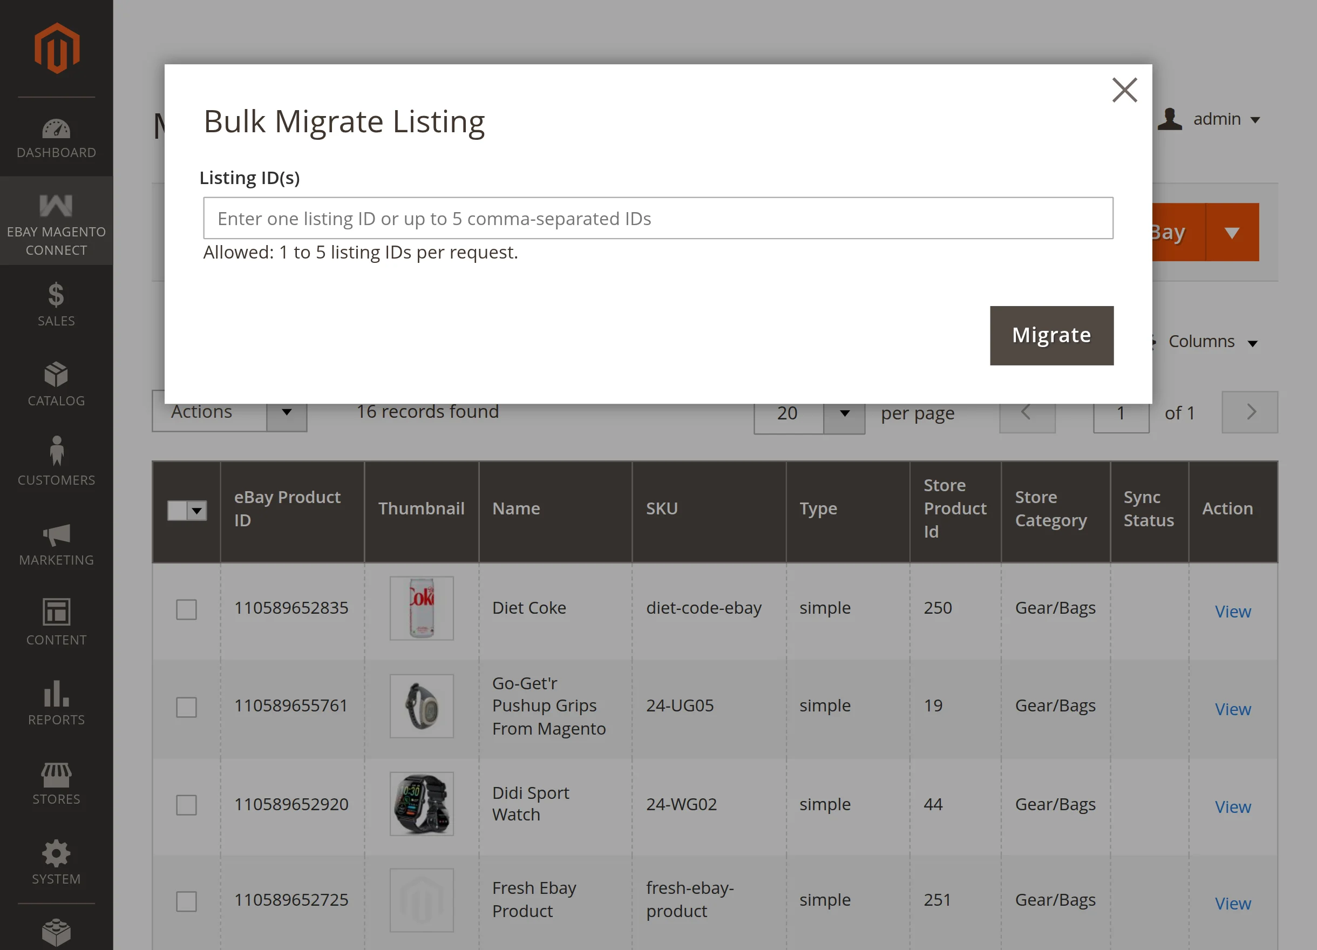Viewport: 1317px width, 950px height.
Task: Open the Diet Coke thumbnail image
Action: coord(422,608)
